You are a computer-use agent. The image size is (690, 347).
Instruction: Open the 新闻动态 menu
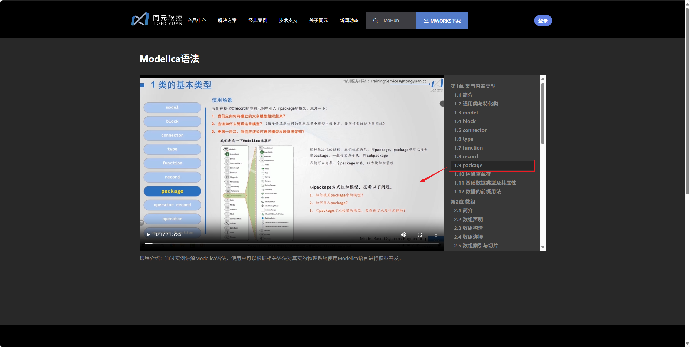point(349,21)
